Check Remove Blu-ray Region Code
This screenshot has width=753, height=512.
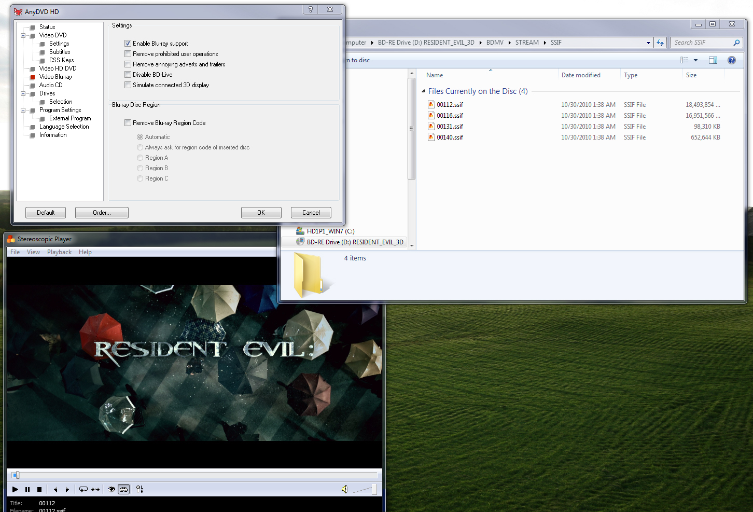(x=128, y=123)
